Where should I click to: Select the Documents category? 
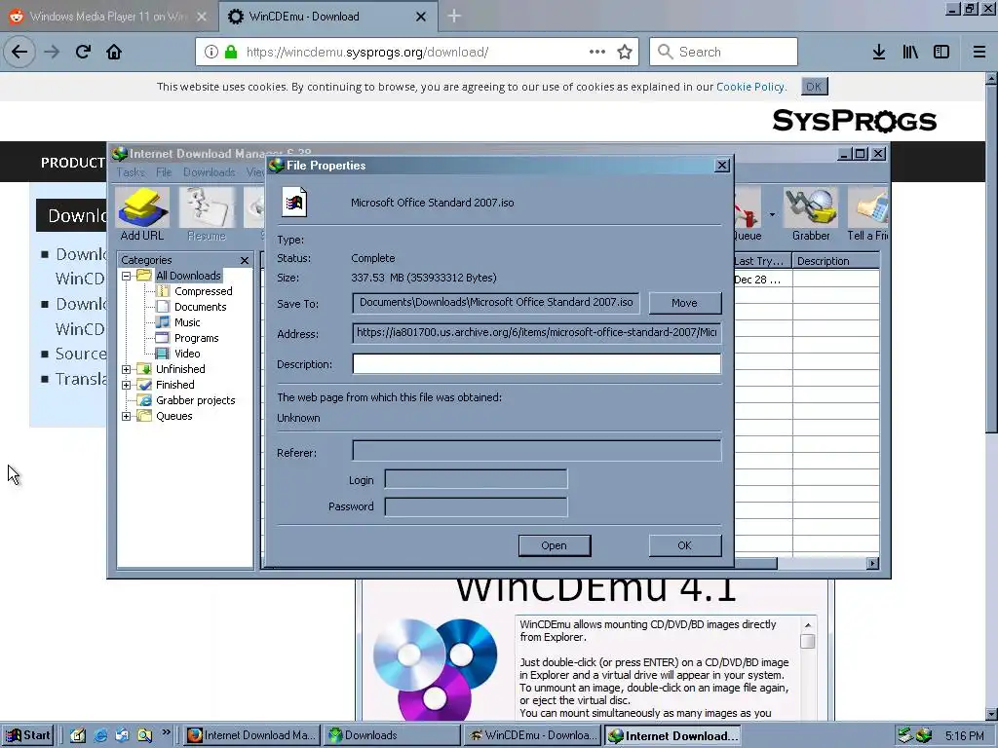click(200, 307)
